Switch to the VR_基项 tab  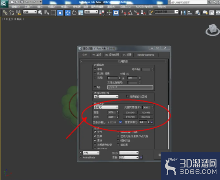[97, 55]
